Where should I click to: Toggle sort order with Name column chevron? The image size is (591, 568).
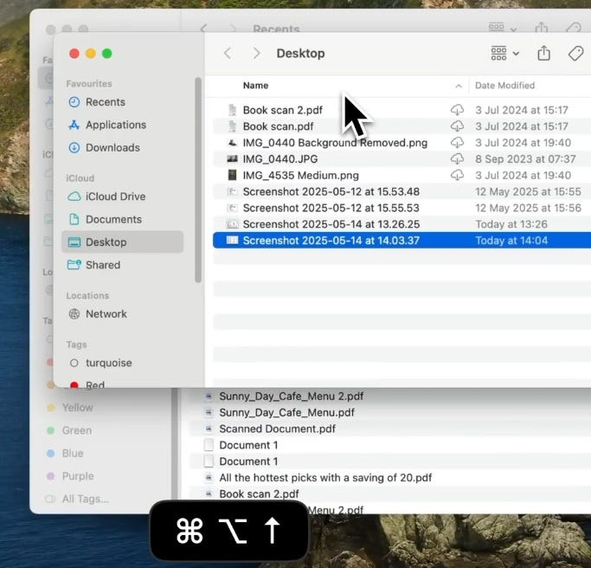(459, 86)
